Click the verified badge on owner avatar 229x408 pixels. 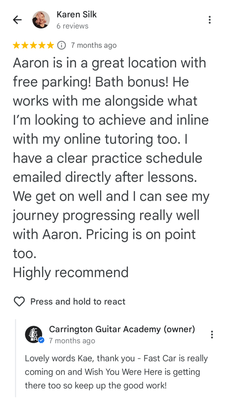[41, 340]
